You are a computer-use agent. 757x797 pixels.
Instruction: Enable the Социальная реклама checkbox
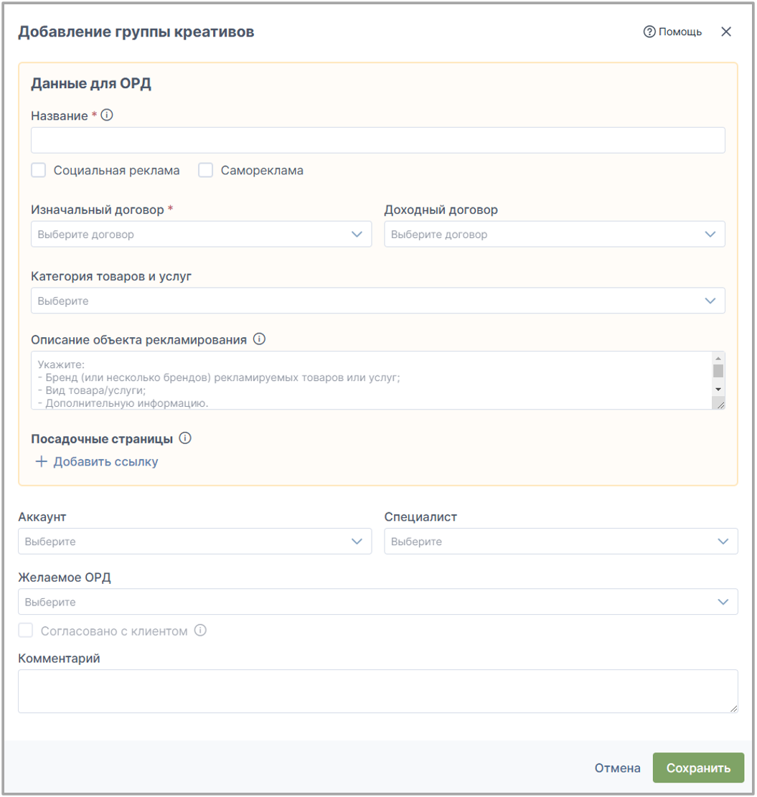click(39, 170)
